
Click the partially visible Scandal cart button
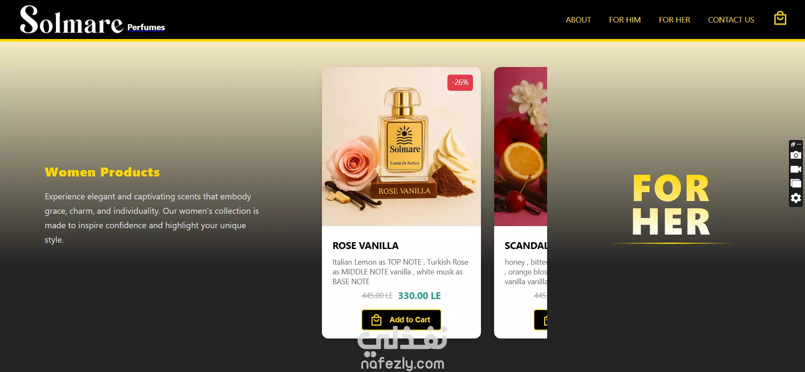tap(540, 320)
